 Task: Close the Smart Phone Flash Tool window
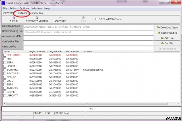click(176, 2)
